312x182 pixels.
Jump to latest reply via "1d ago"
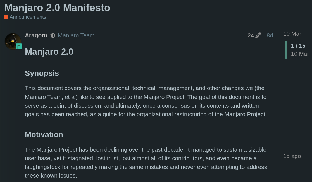tap(292, 156)
